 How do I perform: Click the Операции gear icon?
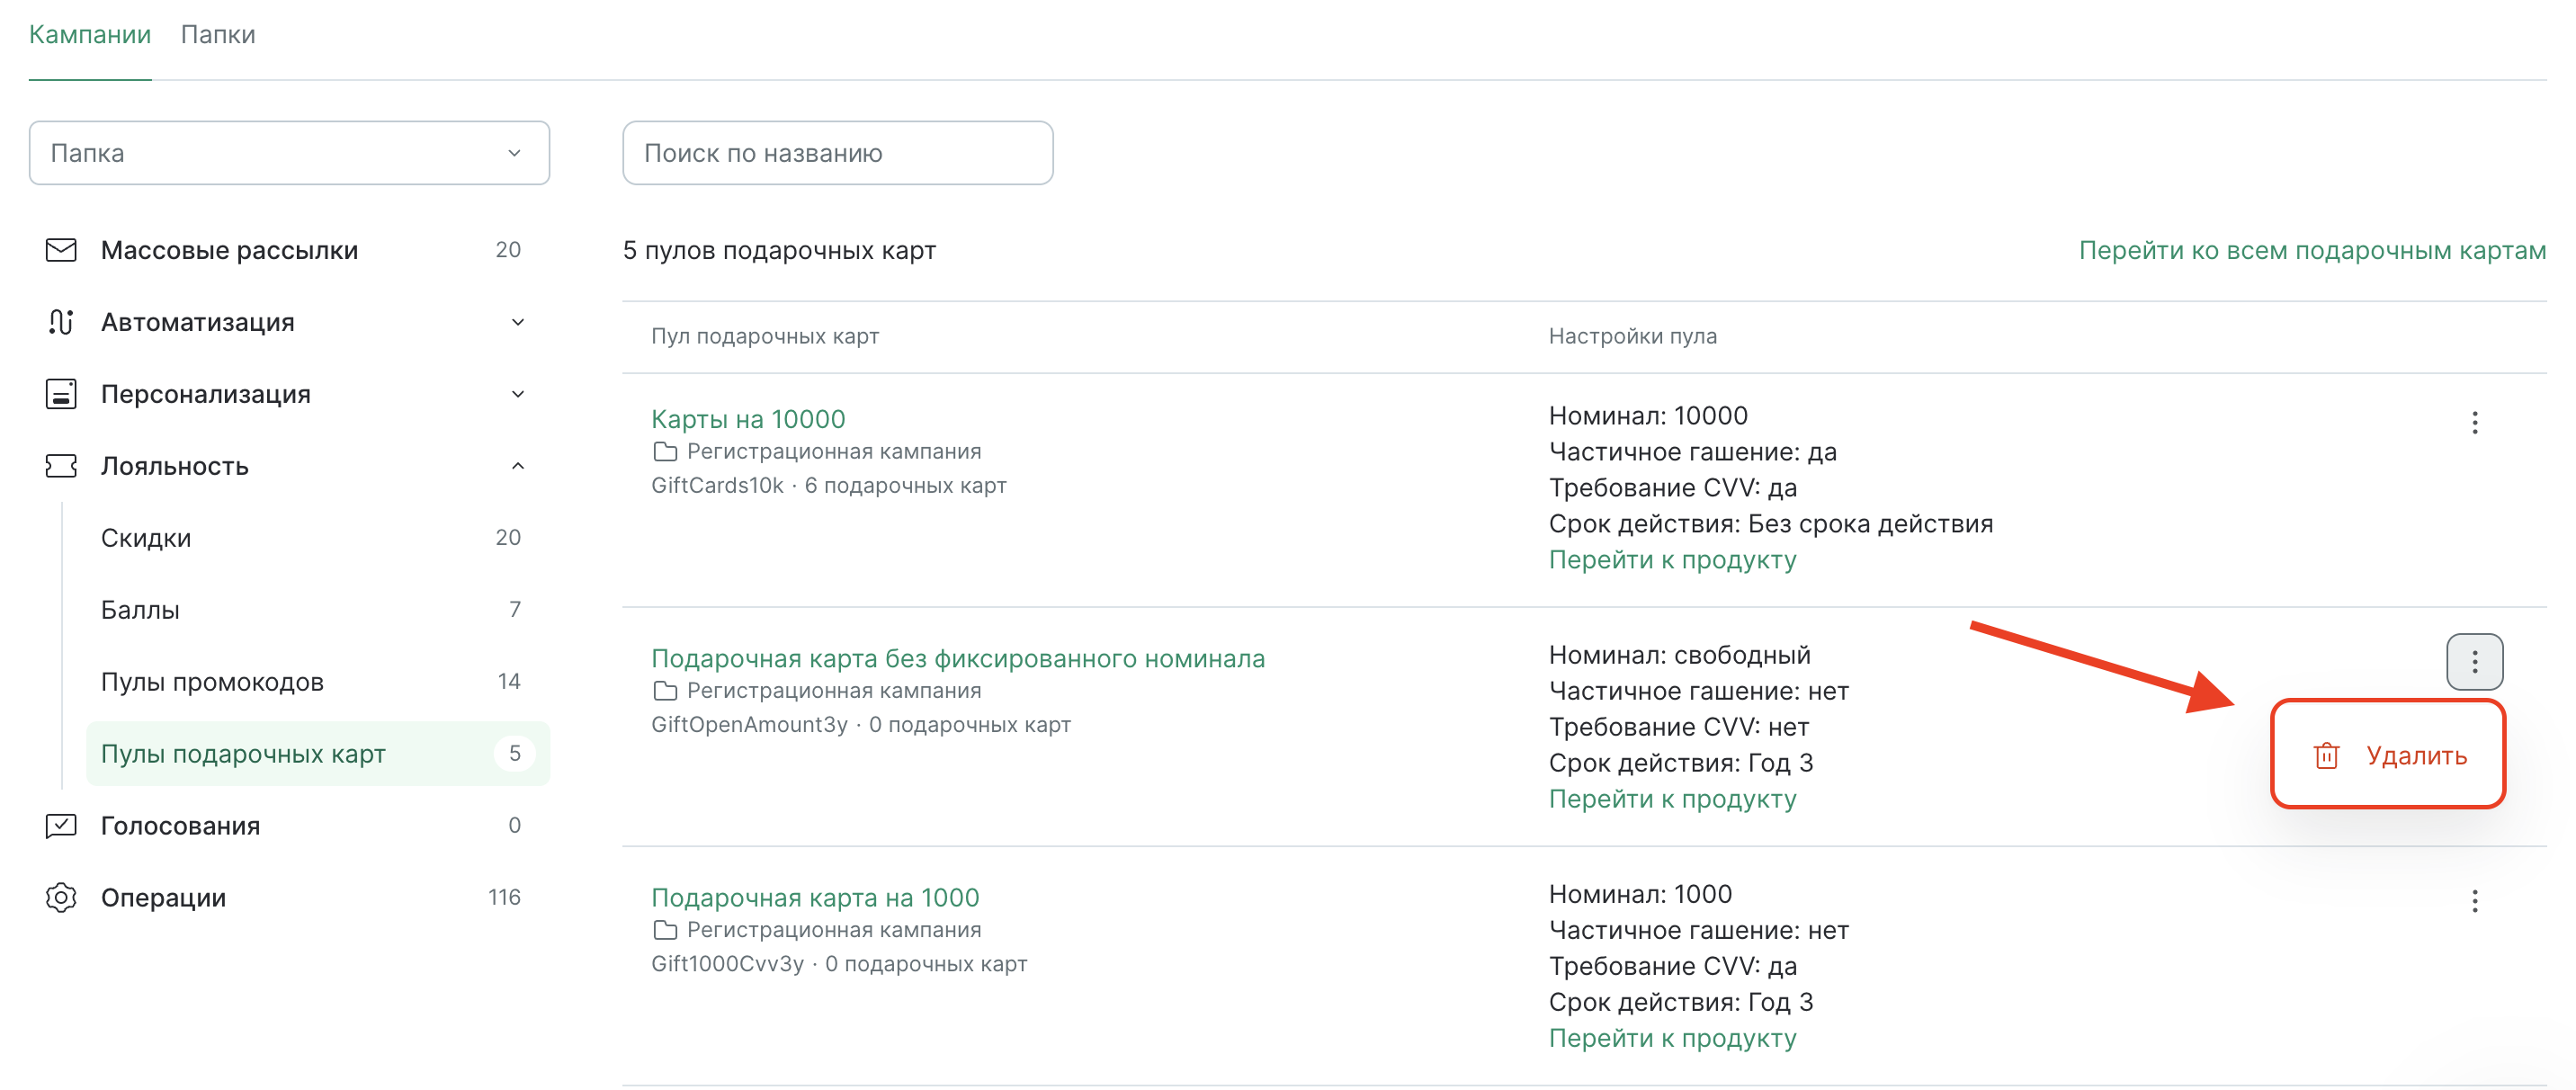coord(61,898)
